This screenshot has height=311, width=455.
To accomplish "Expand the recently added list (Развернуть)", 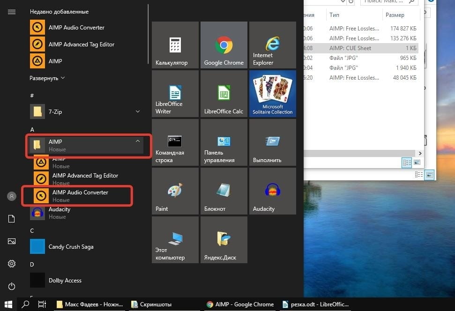I will (x=47, y=78).
